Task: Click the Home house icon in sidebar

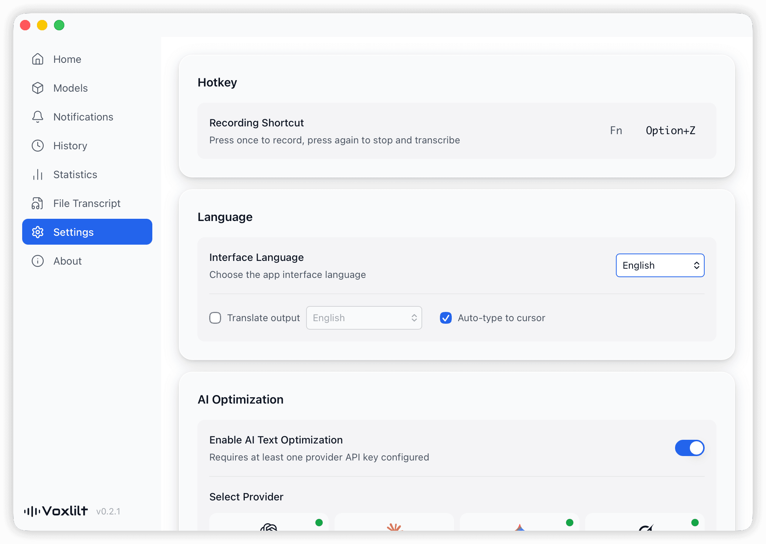Action: (38, 59)
